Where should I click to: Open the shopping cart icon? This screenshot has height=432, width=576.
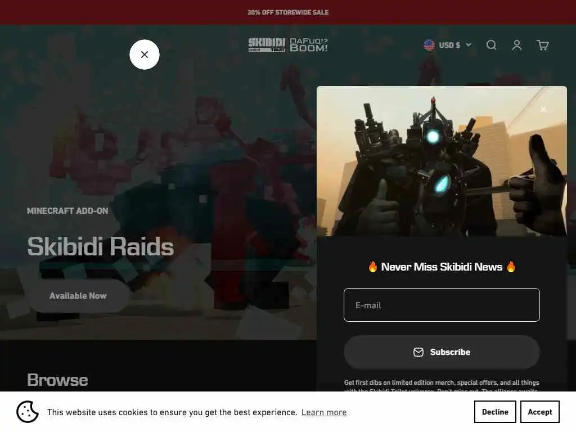pos(543,45)
